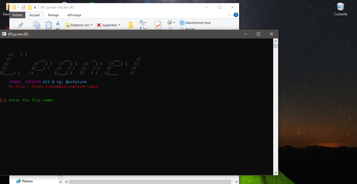Viewport: 357px width, 184px height.
Task: Click the Explorer horizontal scrollbar right arrow
Action: 236,181
